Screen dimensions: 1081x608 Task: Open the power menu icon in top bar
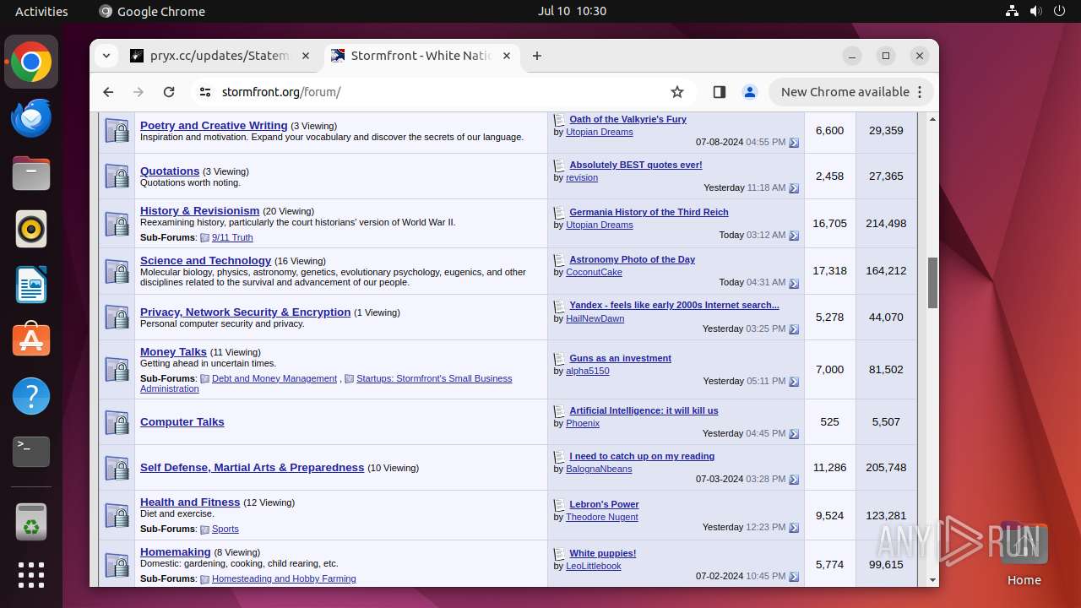click(1059, 11)
